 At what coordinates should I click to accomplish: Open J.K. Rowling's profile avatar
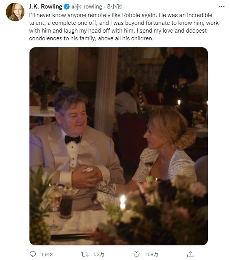click(x=15, y=12)
